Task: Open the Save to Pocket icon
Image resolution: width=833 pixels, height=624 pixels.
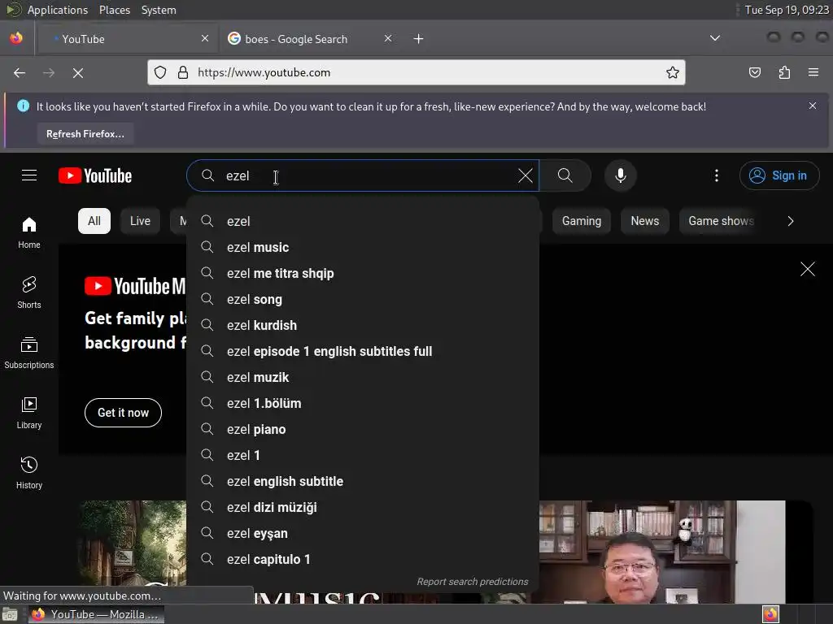Action: (754, 72)
